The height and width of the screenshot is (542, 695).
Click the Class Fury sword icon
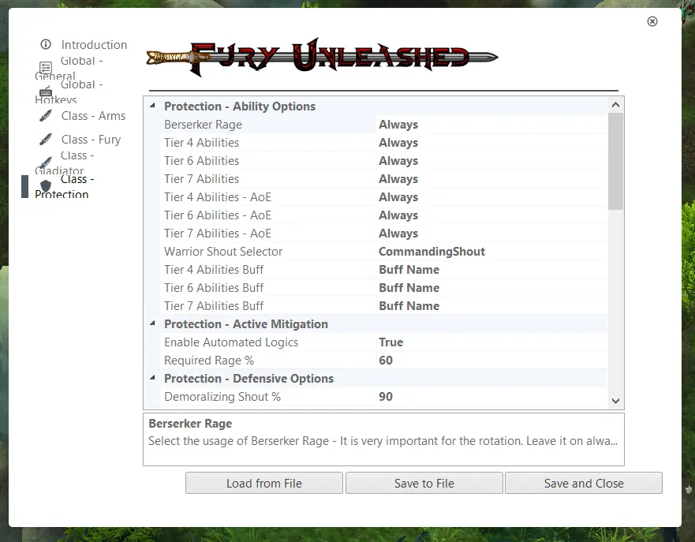click(x=46, y=140)
